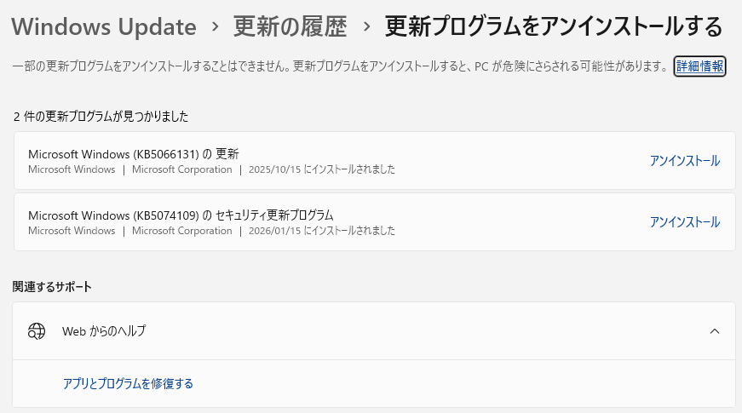Uninstall the KB5066131 update
Screen dimensions: 742x413
point(685,161)
